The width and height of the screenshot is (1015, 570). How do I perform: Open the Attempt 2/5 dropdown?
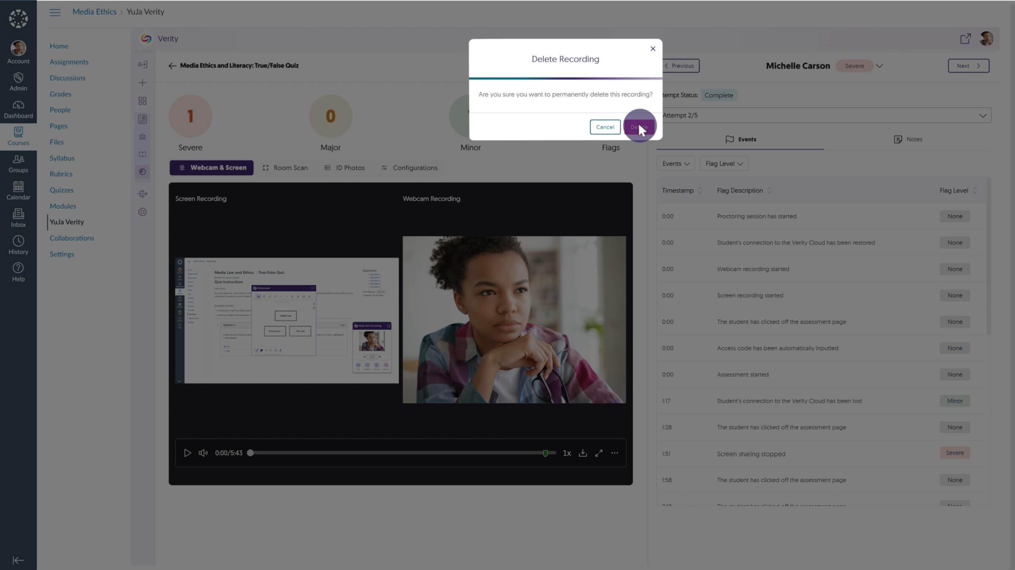pyautogui.click(x=824, y=115)
